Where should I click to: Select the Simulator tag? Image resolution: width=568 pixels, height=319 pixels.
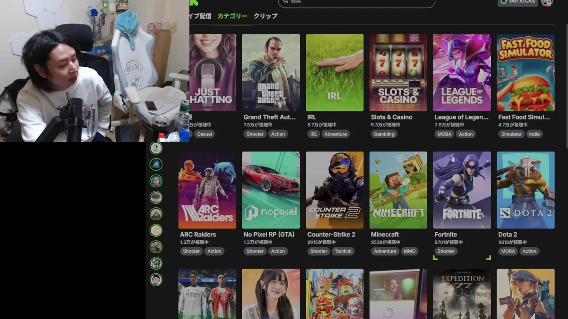(511, 134)
